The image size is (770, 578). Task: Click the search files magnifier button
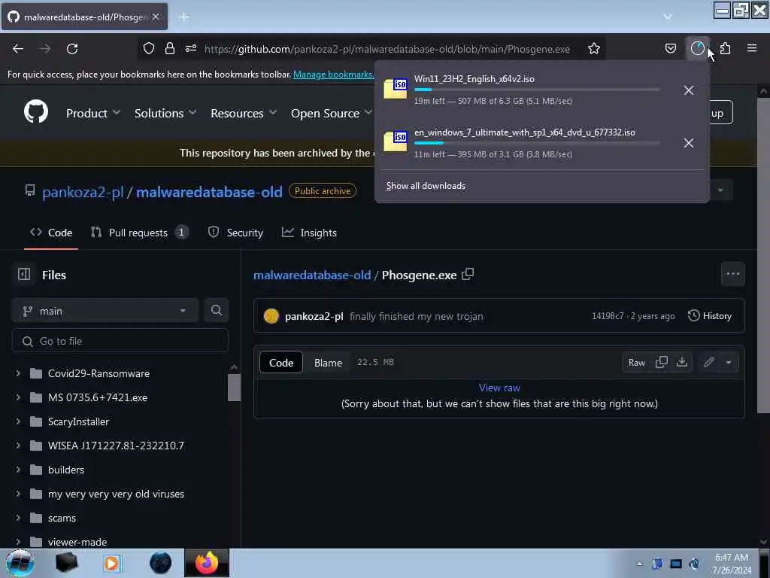[x=216, y=310]
